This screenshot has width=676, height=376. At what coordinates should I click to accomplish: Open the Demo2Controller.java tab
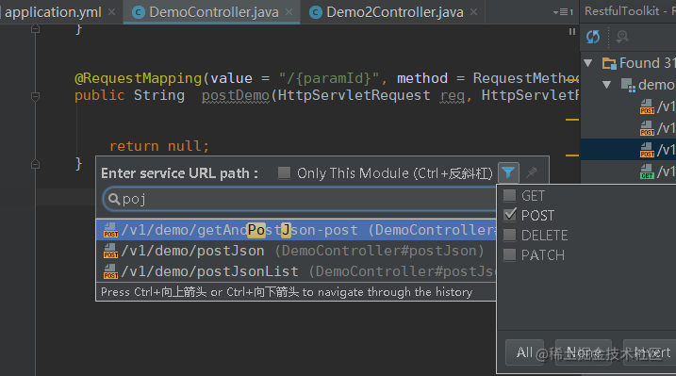(394, 12)
